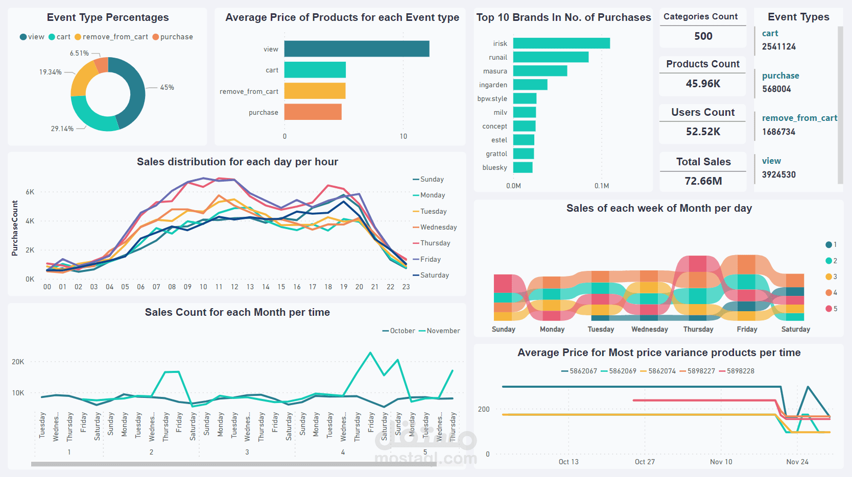Select the ingarden brand bar
The width and height of the screenshot is (852, 477).
tap(530, 85)
